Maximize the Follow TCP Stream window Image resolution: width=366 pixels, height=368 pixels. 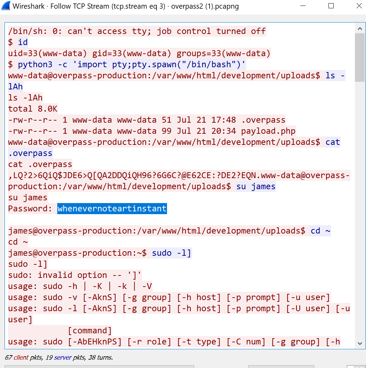coord(331,6)
